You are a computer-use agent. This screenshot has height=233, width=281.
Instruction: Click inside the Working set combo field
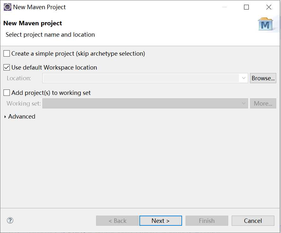click(x=141, y=103)
